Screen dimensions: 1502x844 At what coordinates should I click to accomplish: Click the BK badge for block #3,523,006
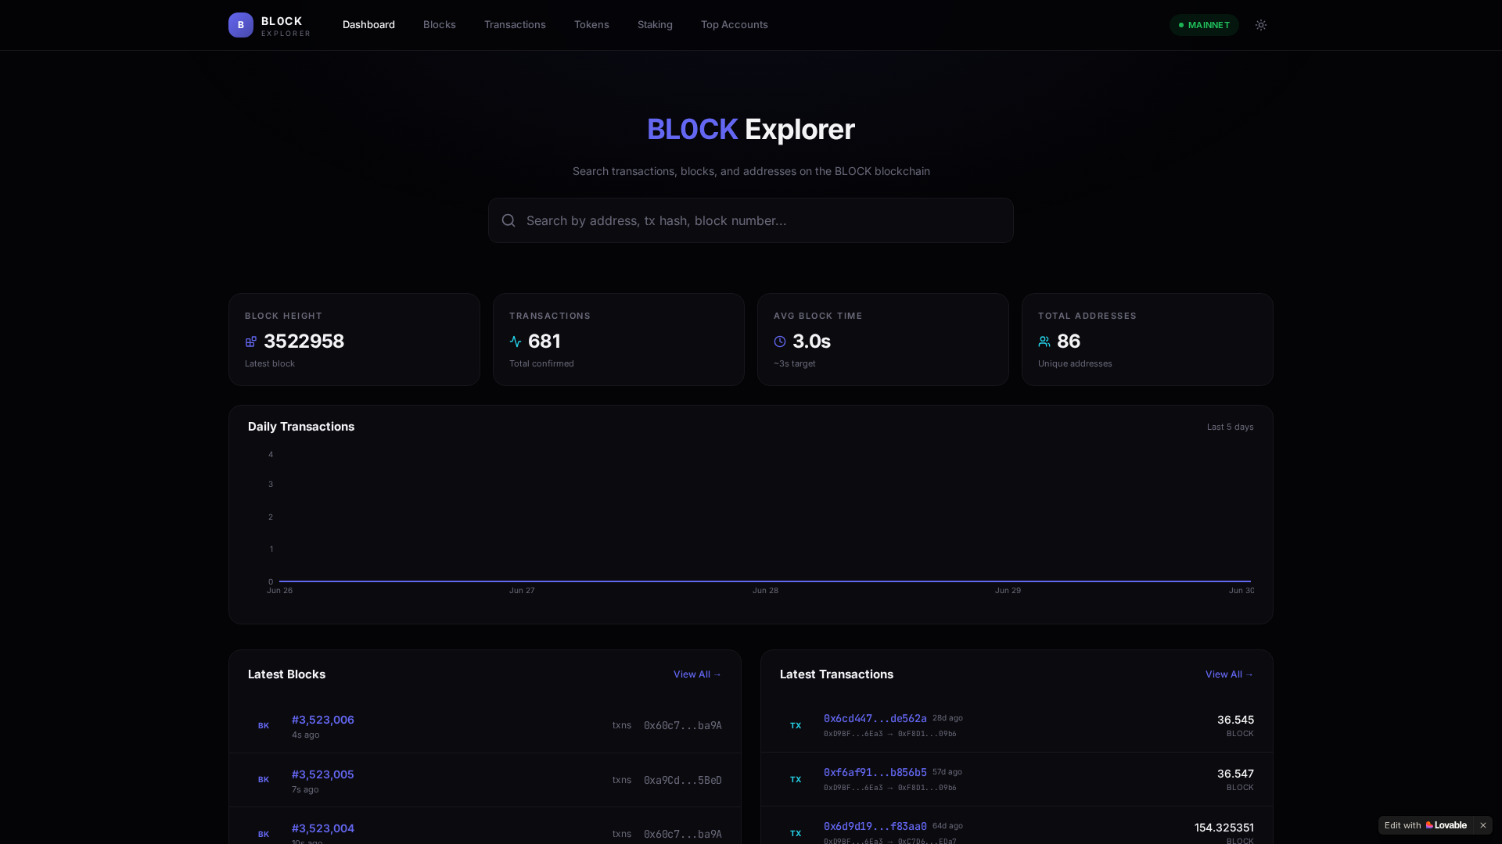click(264, 726)
